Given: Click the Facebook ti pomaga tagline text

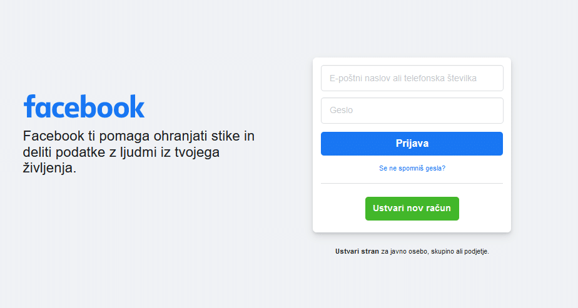Looking at the screenshot, I should click(139, 152).
